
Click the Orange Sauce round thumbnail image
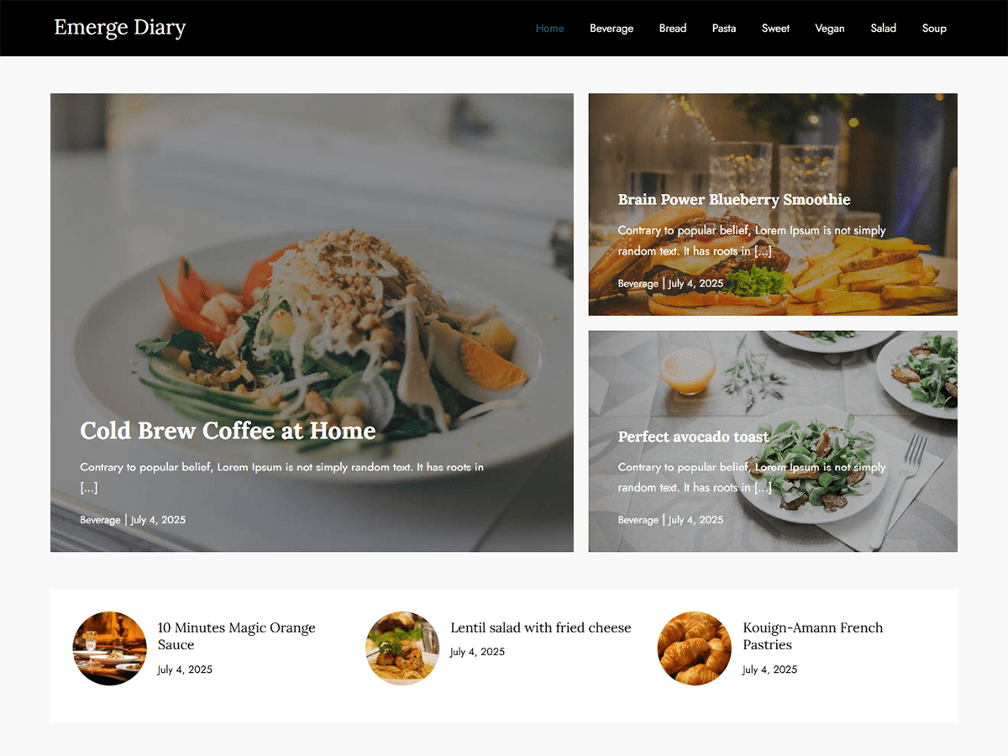point(110,648)
